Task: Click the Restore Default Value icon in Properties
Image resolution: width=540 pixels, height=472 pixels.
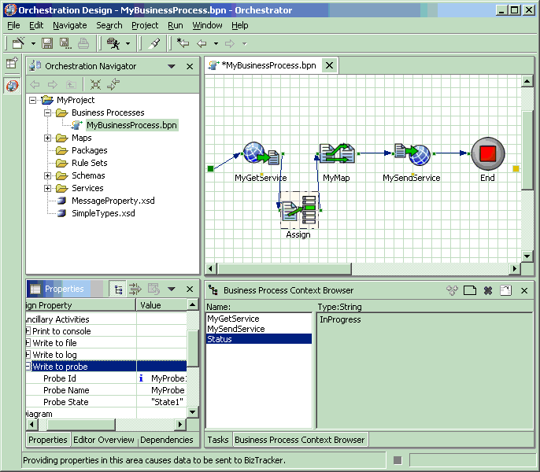Action: [153, 289]
